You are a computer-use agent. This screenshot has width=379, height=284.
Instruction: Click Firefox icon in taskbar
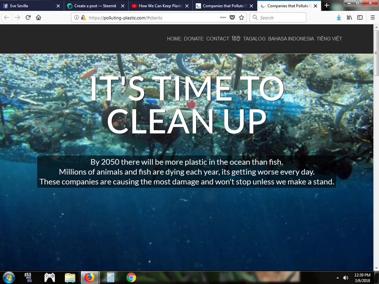click(90, 277)
